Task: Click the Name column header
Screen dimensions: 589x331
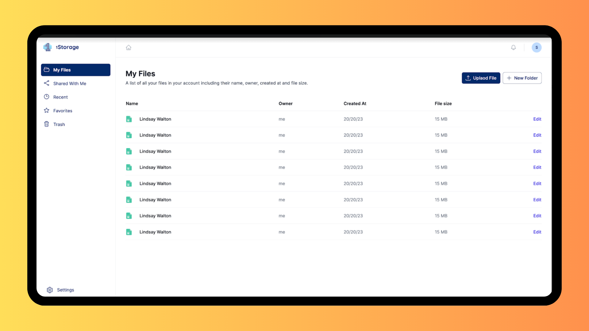Action: pos(132,103)
